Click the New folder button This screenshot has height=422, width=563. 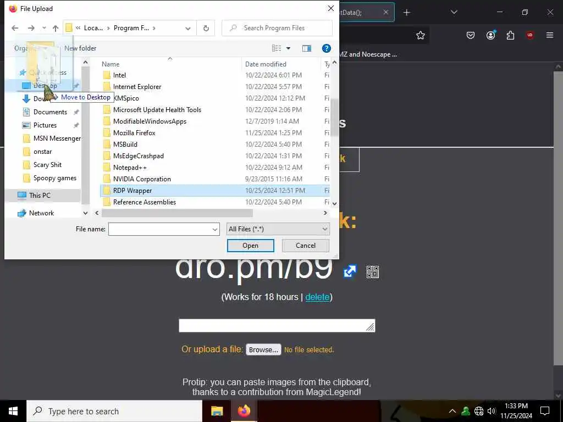click(80, 48)
